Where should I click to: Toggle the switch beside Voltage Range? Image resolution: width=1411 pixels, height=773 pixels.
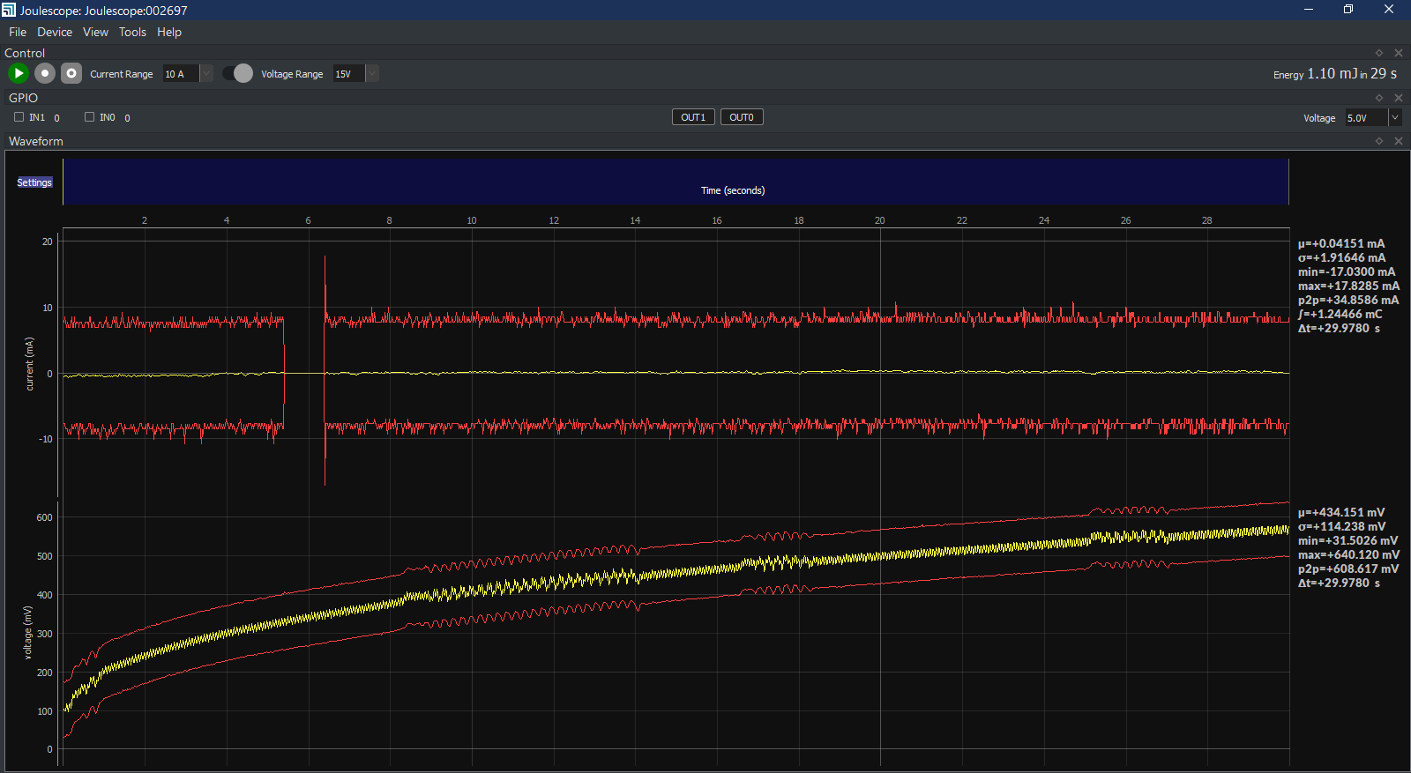(237, 73)
